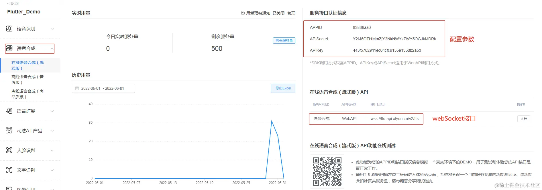Expand the 语音扩展 menu chevron
Image resolution: width=542 pixels, height=190 pixels.
52,111
